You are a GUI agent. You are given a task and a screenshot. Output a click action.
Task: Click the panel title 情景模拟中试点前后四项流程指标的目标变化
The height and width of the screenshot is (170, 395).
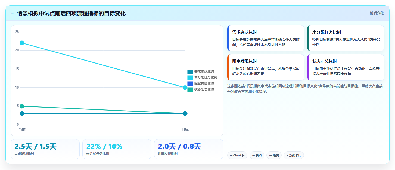click(x=71, y=14)
